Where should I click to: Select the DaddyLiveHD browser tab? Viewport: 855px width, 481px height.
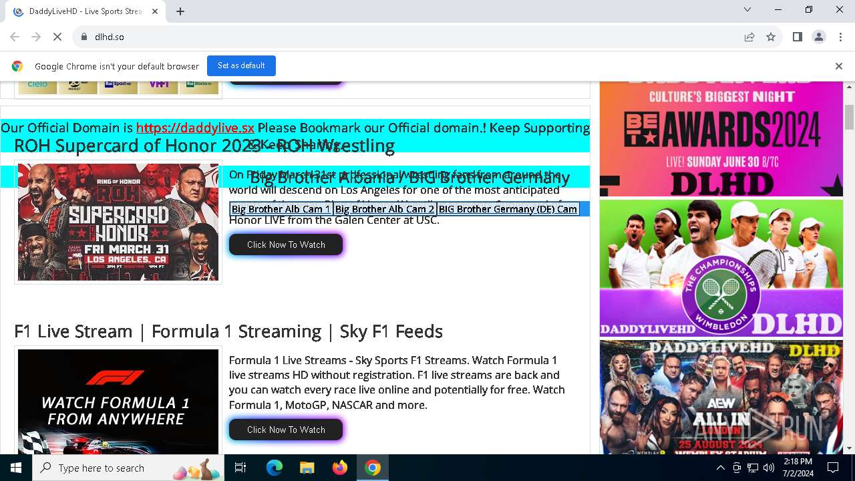[x=85, y=11]
